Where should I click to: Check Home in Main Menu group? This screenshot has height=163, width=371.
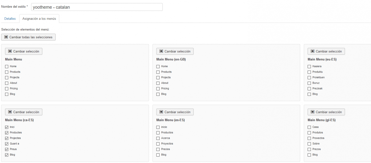[7, 67]
